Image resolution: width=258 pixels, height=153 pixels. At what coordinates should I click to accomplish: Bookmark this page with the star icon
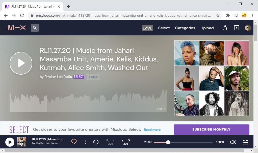click(x=218, y=15)
